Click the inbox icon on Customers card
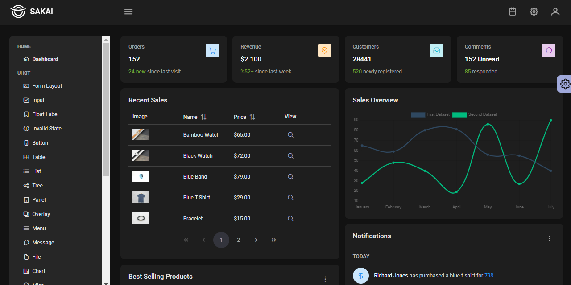The width and height of the screenshot is (571, 285). coord(437,50)
